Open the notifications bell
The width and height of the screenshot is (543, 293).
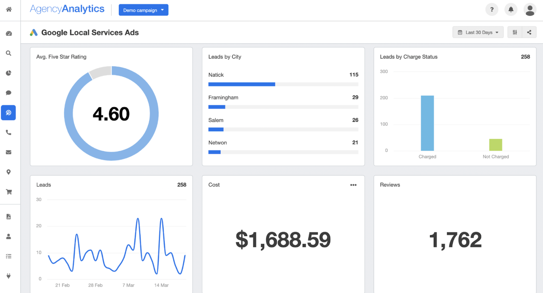coord(511,10)
